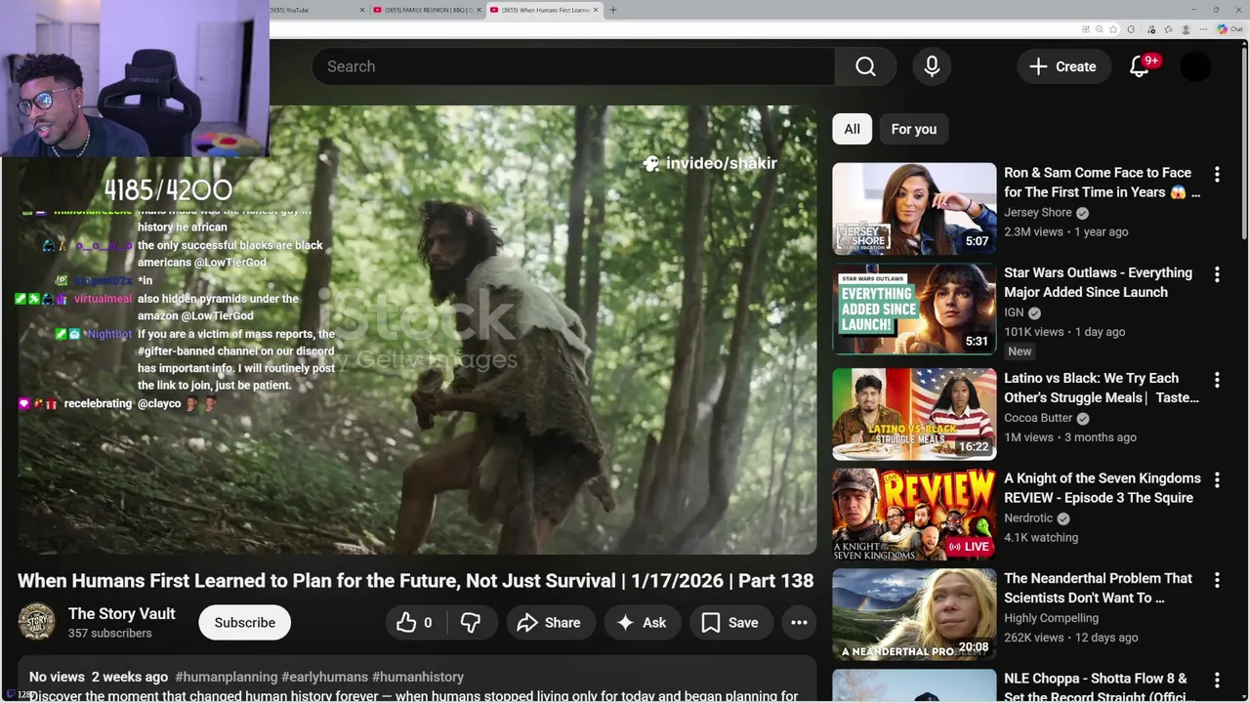Open options for the Neanderthal Problem video
This screenshot has height=703, width=1250.
click(x=1217, y=580)
